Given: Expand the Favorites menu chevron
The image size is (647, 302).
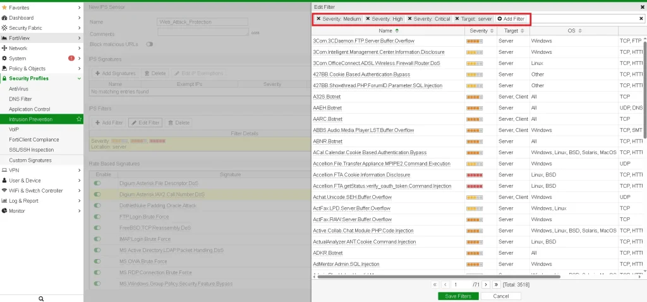Looking at the screenshot, I should click(x=79, y=8).
